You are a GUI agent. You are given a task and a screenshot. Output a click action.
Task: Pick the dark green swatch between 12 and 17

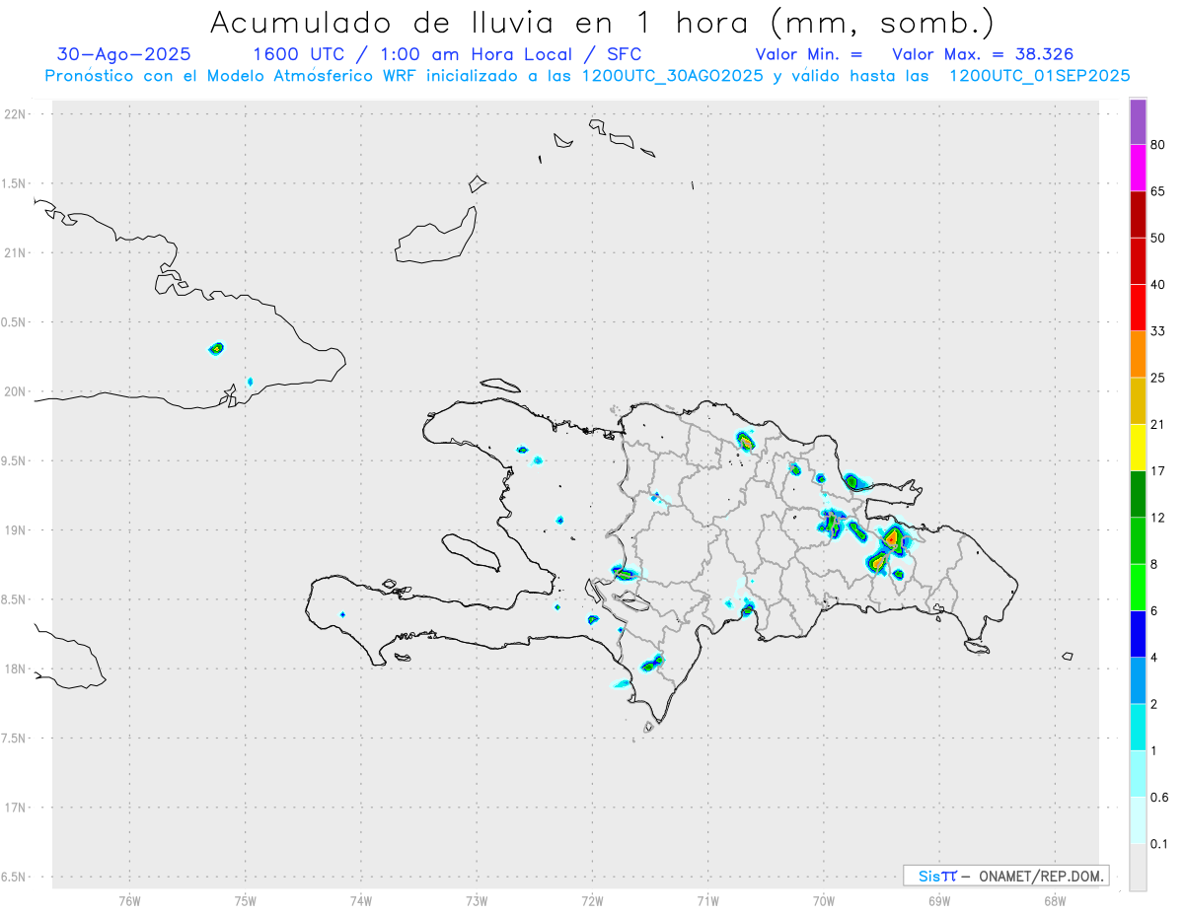point(1138,494)
